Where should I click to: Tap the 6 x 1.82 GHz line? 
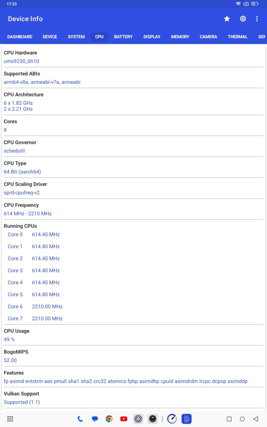pos(18,103)
